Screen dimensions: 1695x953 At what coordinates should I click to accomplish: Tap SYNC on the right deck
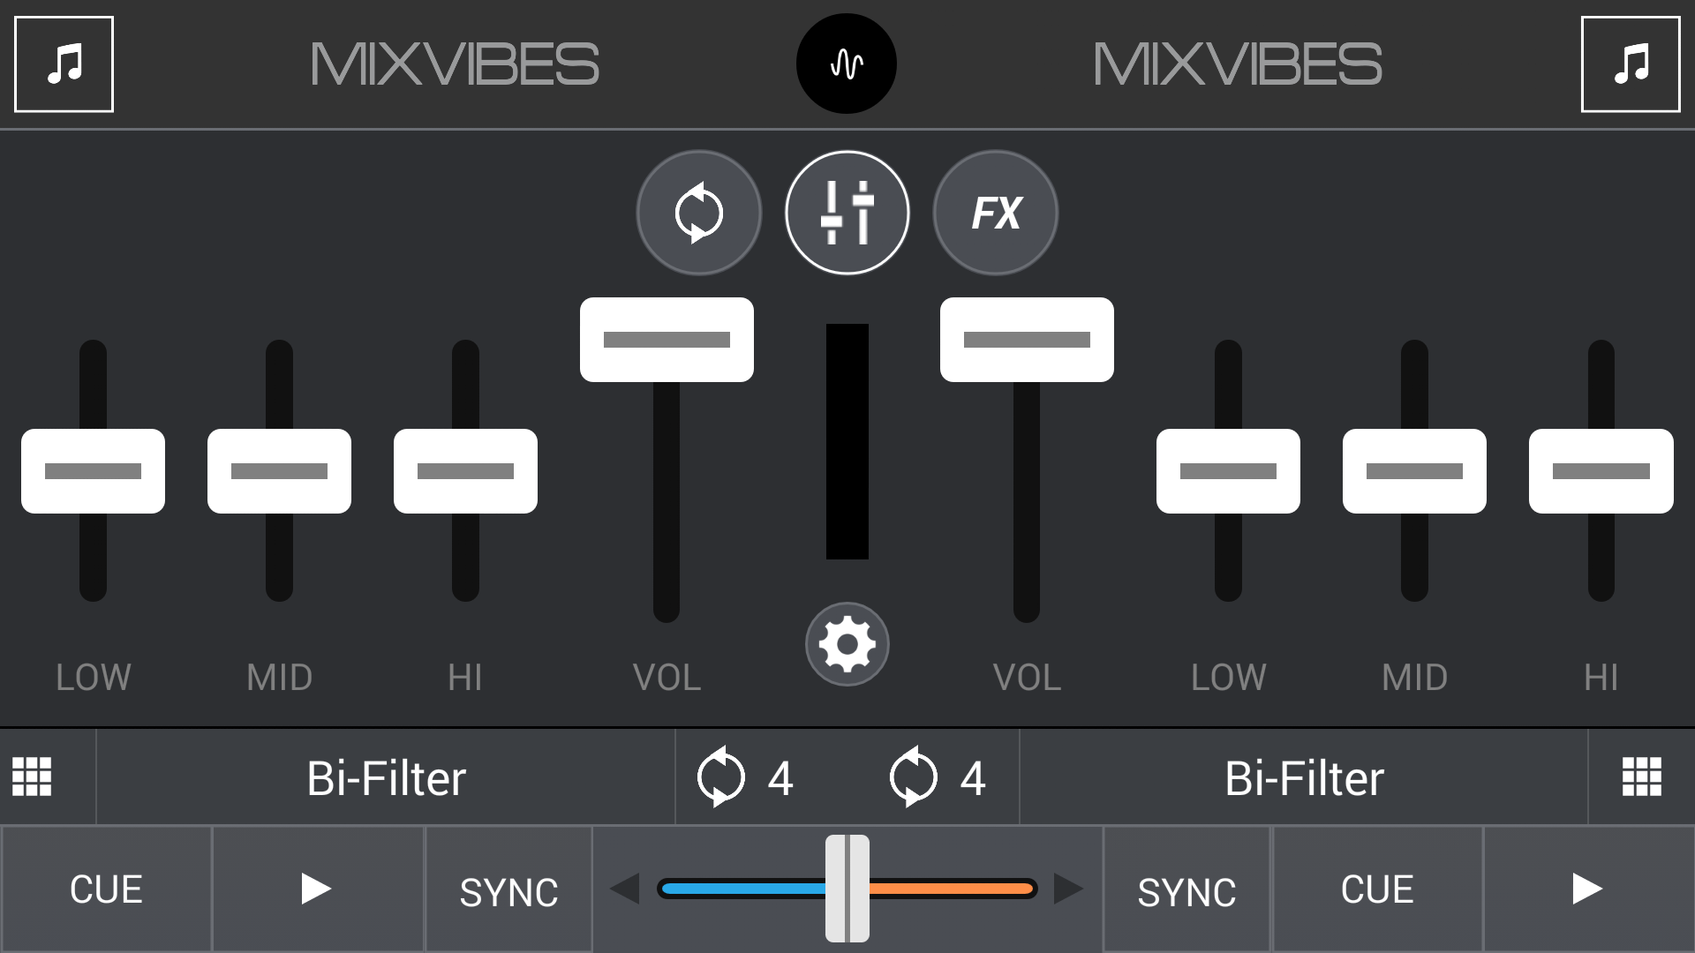pyautogui.click(x=1186, y=889)
